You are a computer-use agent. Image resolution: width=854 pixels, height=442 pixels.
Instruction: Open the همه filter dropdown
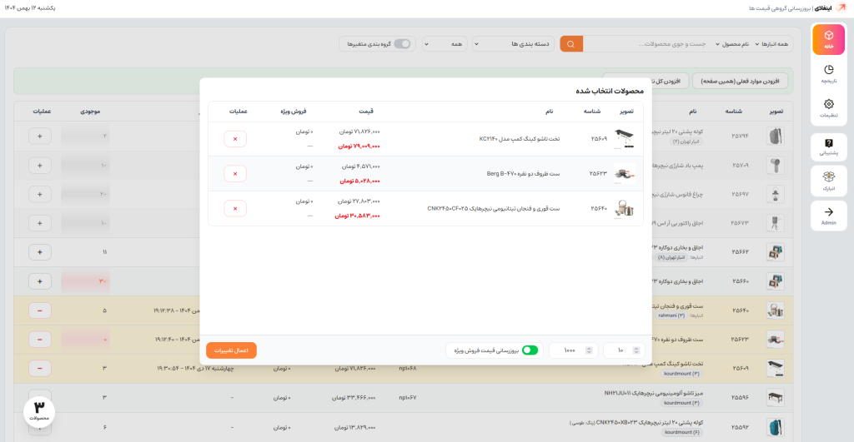(445, 44)
